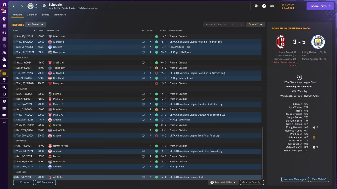Open Previous Meetings

click(295, 179)
